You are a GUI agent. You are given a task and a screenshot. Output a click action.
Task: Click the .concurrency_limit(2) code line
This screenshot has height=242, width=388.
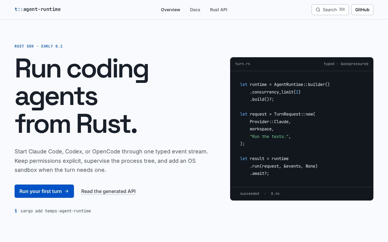(x=275, y=92)
